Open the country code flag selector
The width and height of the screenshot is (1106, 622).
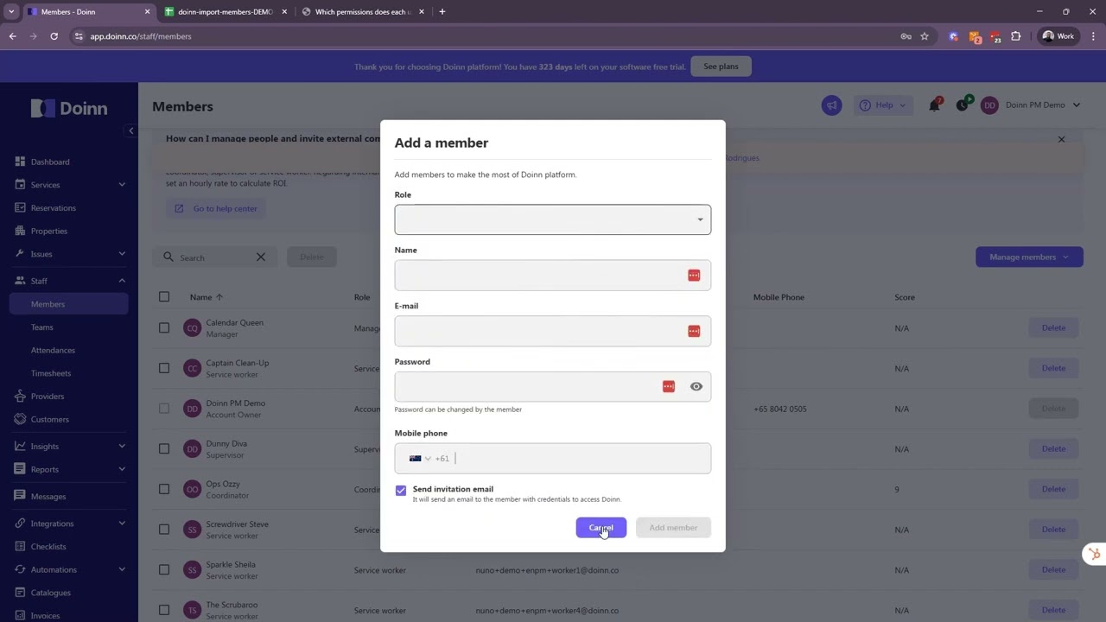[419, 459]
